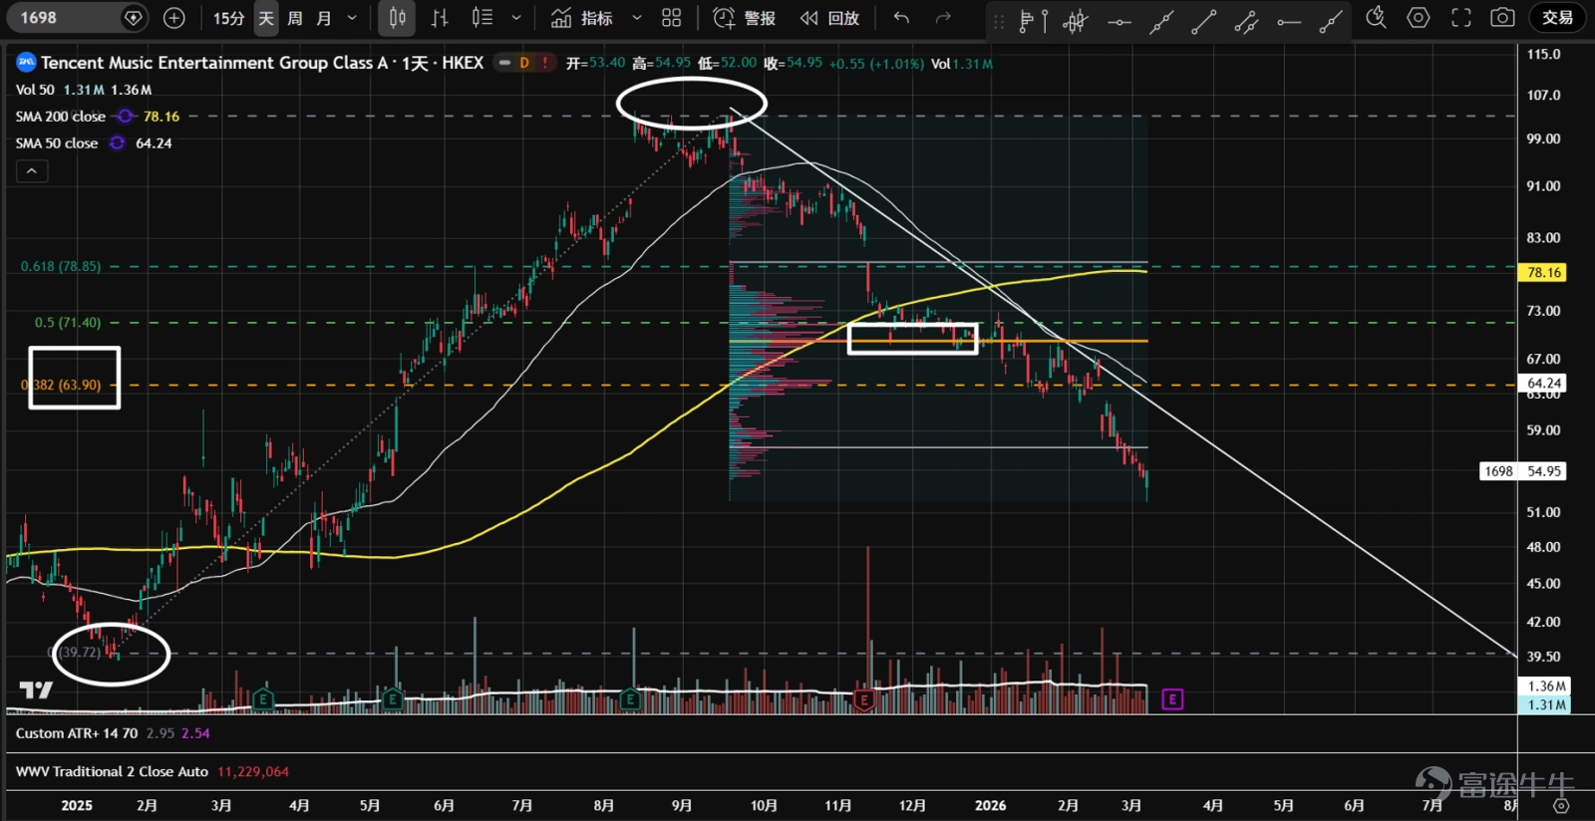Create a 警报 alert
Screen dimensions: 1595x821
(745, 18)
